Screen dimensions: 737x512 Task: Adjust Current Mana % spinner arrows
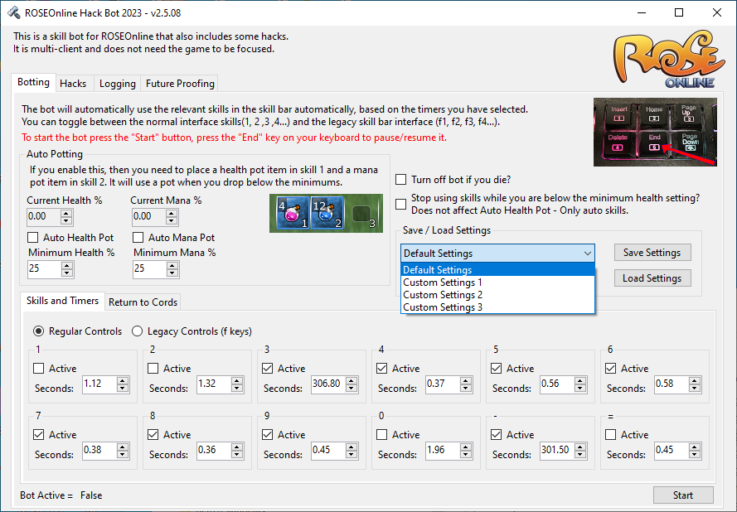pos(172,217)
